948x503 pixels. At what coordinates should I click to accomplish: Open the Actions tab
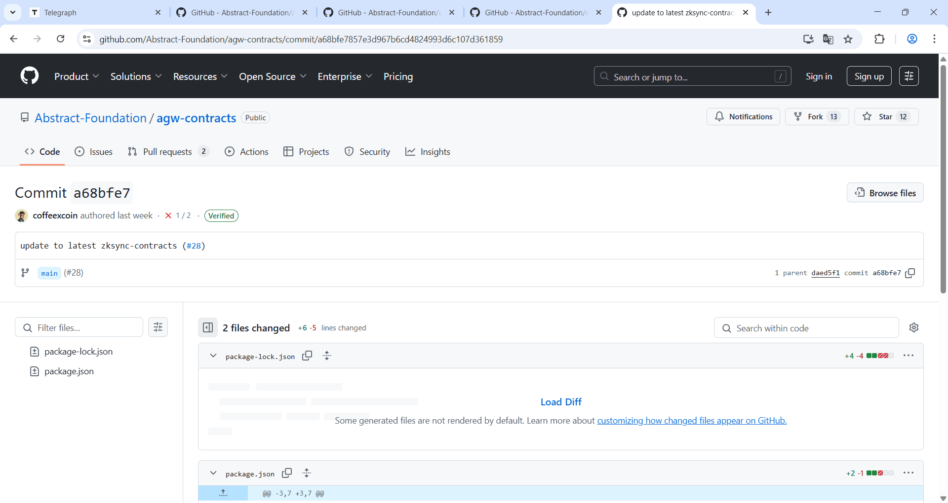246,152
